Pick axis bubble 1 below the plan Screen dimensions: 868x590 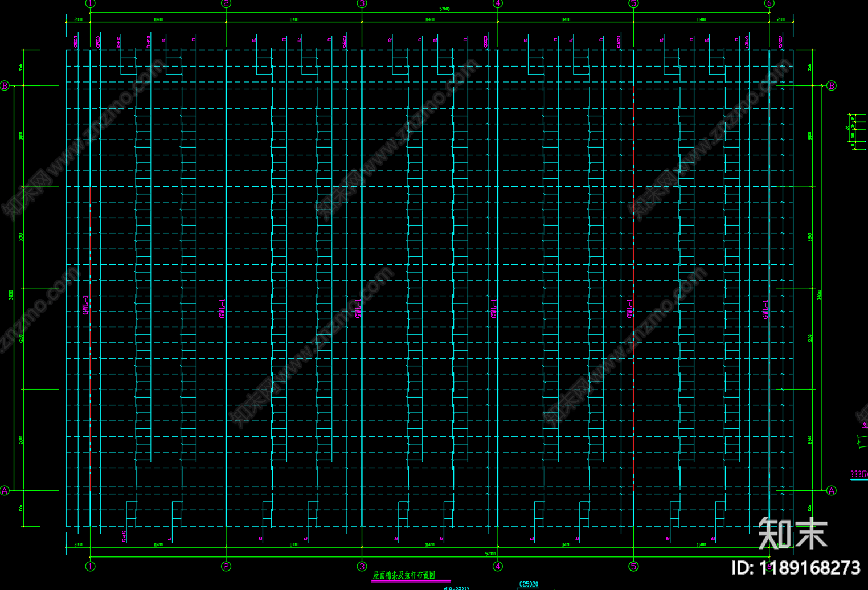click(90, 566)
